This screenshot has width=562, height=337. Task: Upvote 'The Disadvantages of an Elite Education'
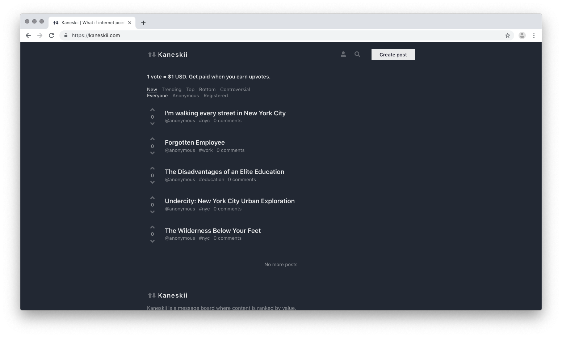pos(152,168)
